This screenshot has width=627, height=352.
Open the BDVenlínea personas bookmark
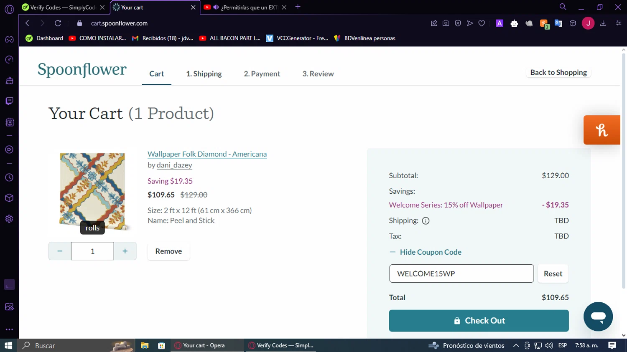364,38
